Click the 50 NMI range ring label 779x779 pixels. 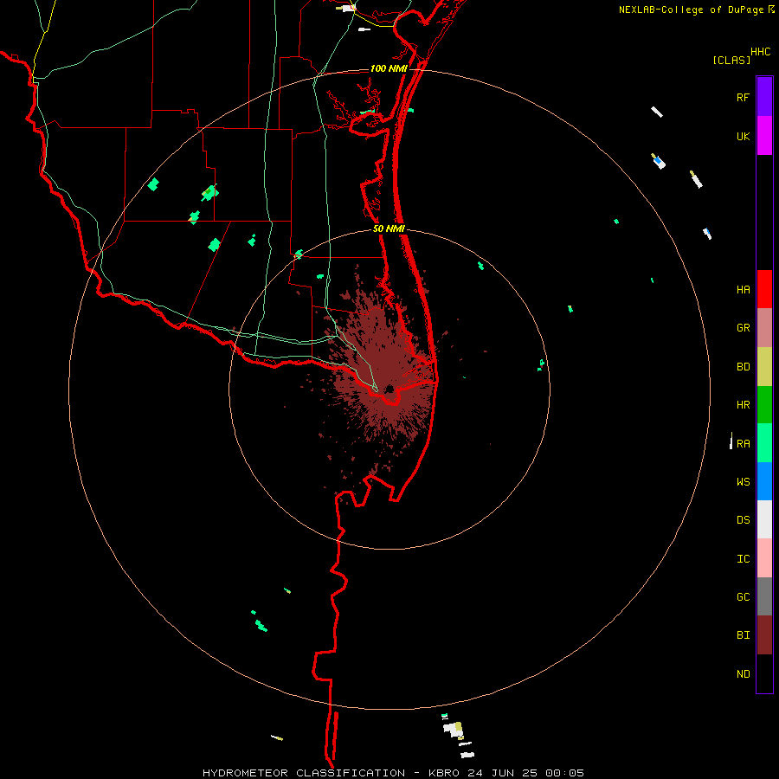[x=389, y=229]
